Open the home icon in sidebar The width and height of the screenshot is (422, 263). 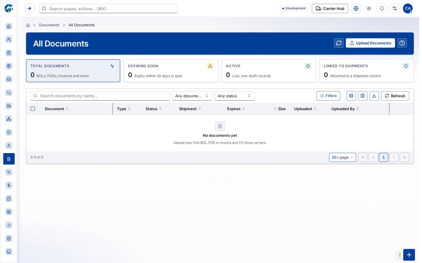pos(9,26)
